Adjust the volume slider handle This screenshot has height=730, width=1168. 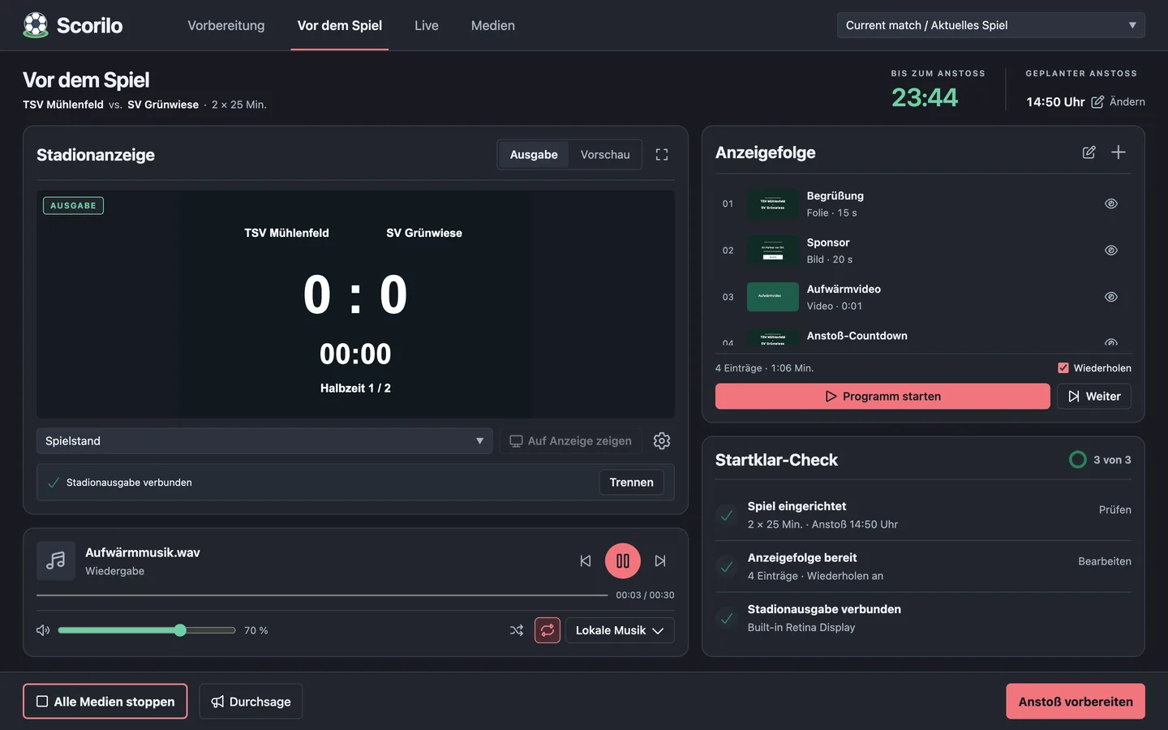(x=180, y=630)
